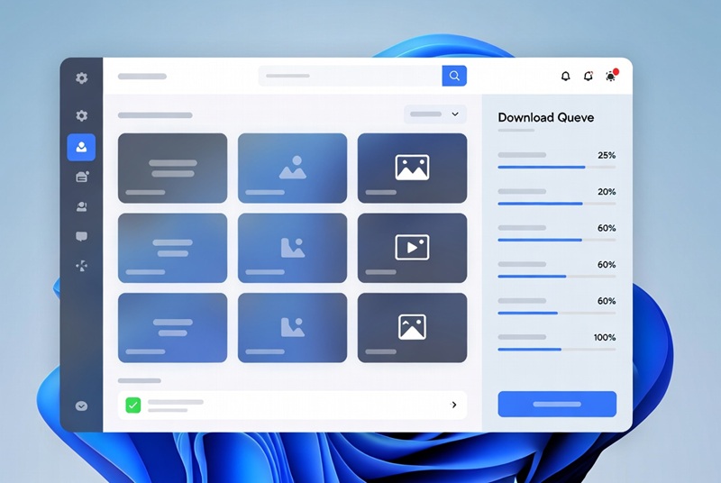This screenshot has height=483, width=721.
Task: Click the blue magnifier search button
Action: (x=454, y=76)
